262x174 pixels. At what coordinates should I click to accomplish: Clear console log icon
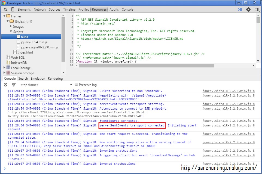pyautogui.click(x=6, y=85)
